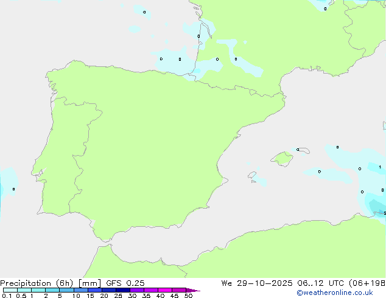Click the '06..12 UTC' time range text
This screenshot has width=386, height=298.
tap(320, 283)
